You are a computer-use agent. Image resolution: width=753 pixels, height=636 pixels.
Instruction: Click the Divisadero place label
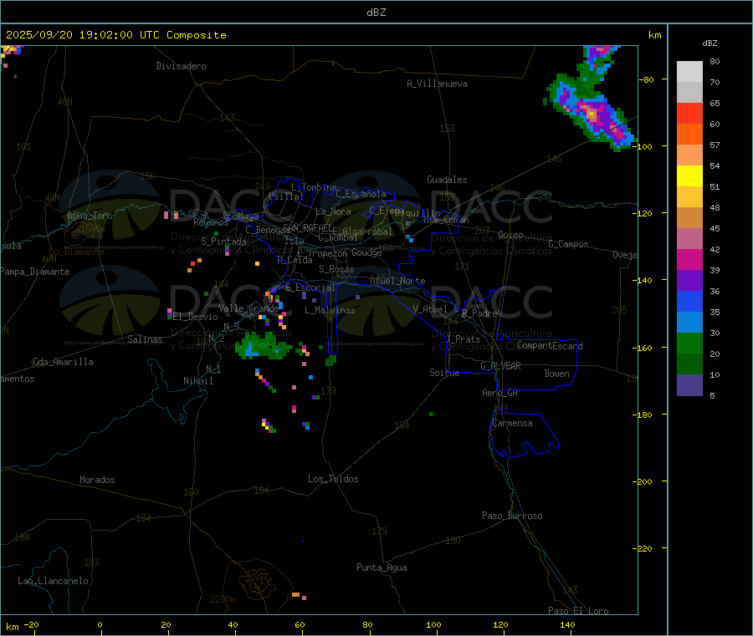tap(181, 66)
